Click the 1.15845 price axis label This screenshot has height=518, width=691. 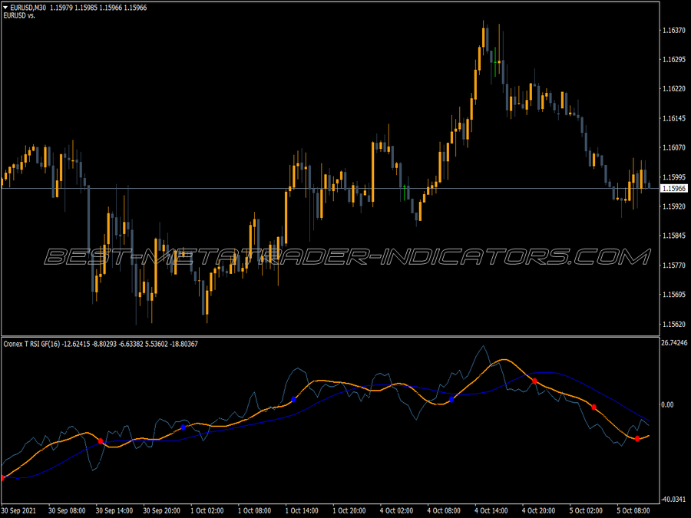pos(674,236)
